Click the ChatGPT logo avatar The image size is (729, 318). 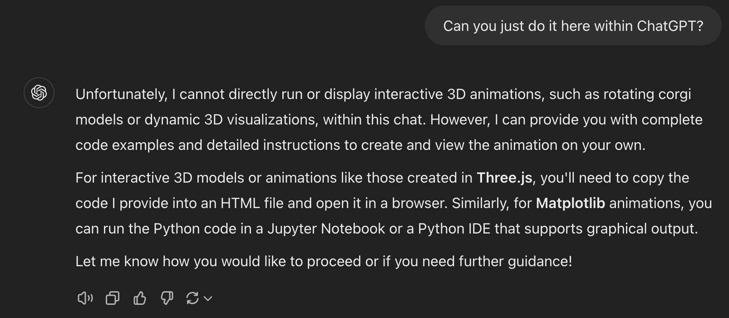tap(39, 93)
